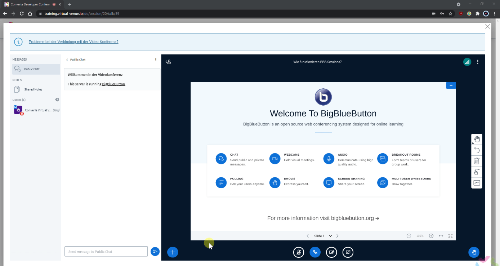Click the Polling feature icon on slide
The height and width of the screenshot is (266, 500).
pyautogui.click(x=221, y=183)
